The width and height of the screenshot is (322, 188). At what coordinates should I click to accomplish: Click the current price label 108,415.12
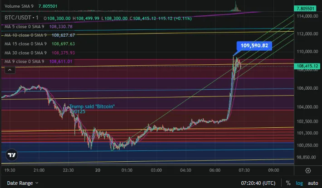point(307,66)
